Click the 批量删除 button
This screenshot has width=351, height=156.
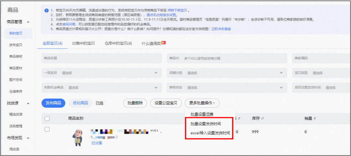click(135, 103)
